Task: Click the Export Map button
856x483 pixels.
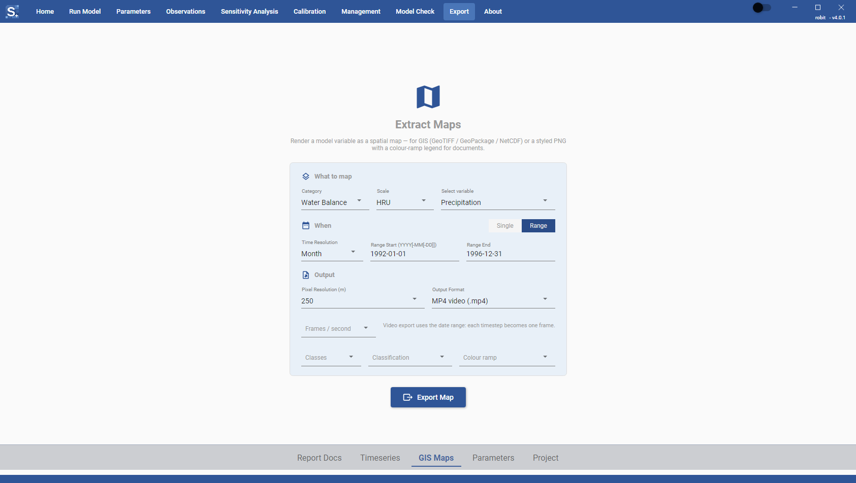Action: 428,397
